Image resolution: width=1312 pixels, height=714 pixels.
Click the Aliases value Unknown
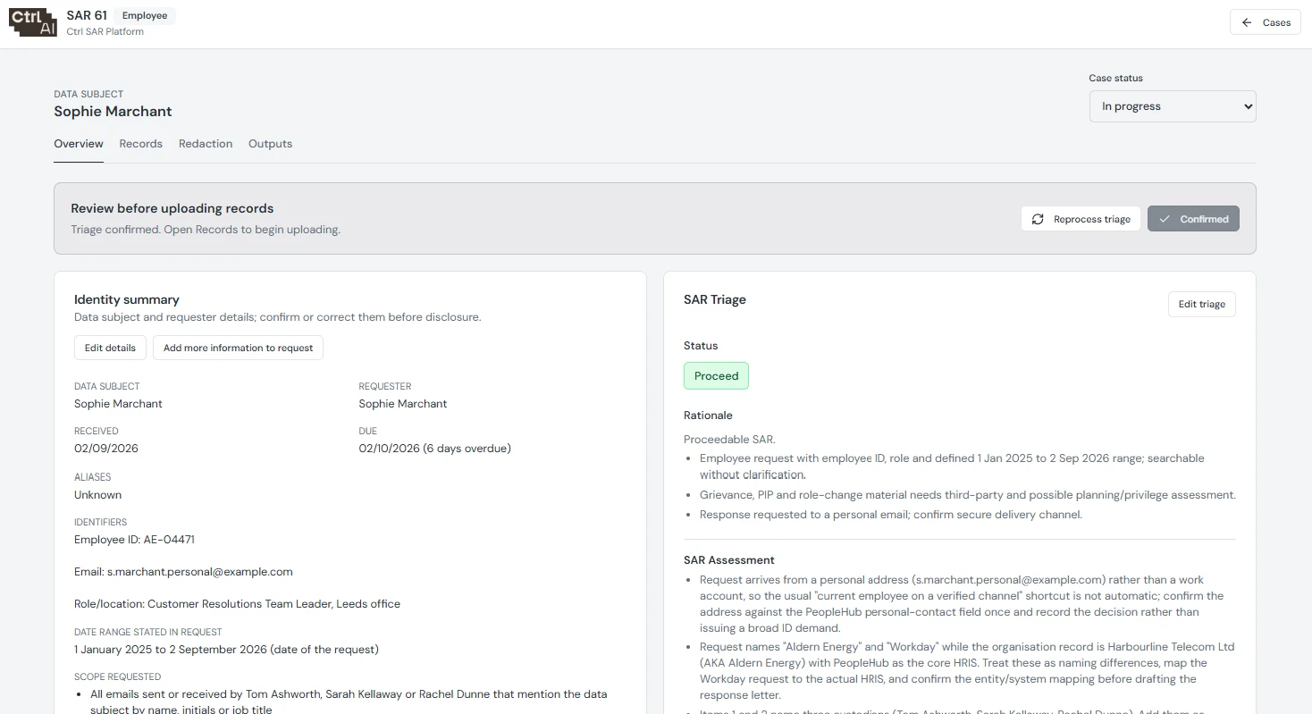pyautogui.click(x=97, y=495)
